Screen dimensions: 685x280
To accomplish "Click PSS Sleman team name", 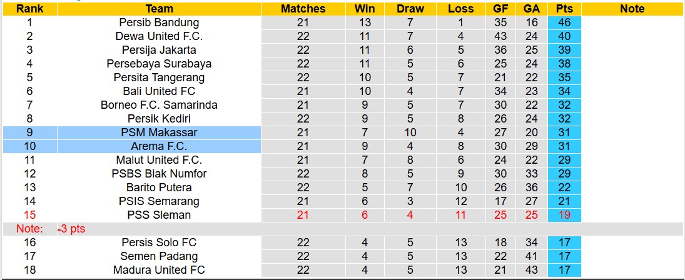I will pyautogui.click(x=159, y=215).
